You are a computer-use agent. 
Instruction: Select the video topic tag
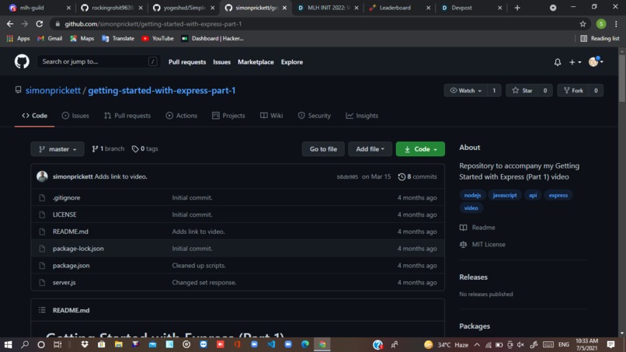471,207
